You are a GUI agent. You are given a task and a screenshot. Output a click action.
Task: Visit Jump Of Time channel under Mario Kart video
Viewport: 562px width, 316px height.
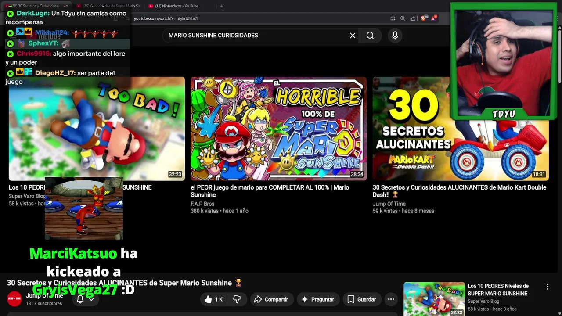point(389,204)
